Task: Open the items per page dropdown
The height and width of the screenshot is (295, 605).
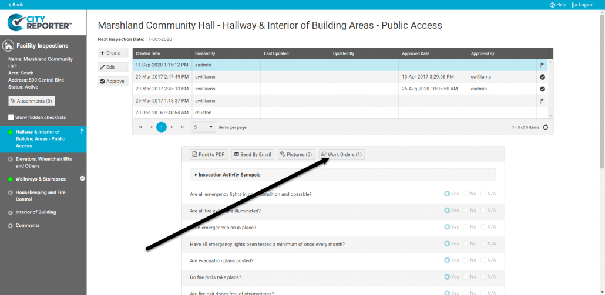Action: click(x=204, y=127)
